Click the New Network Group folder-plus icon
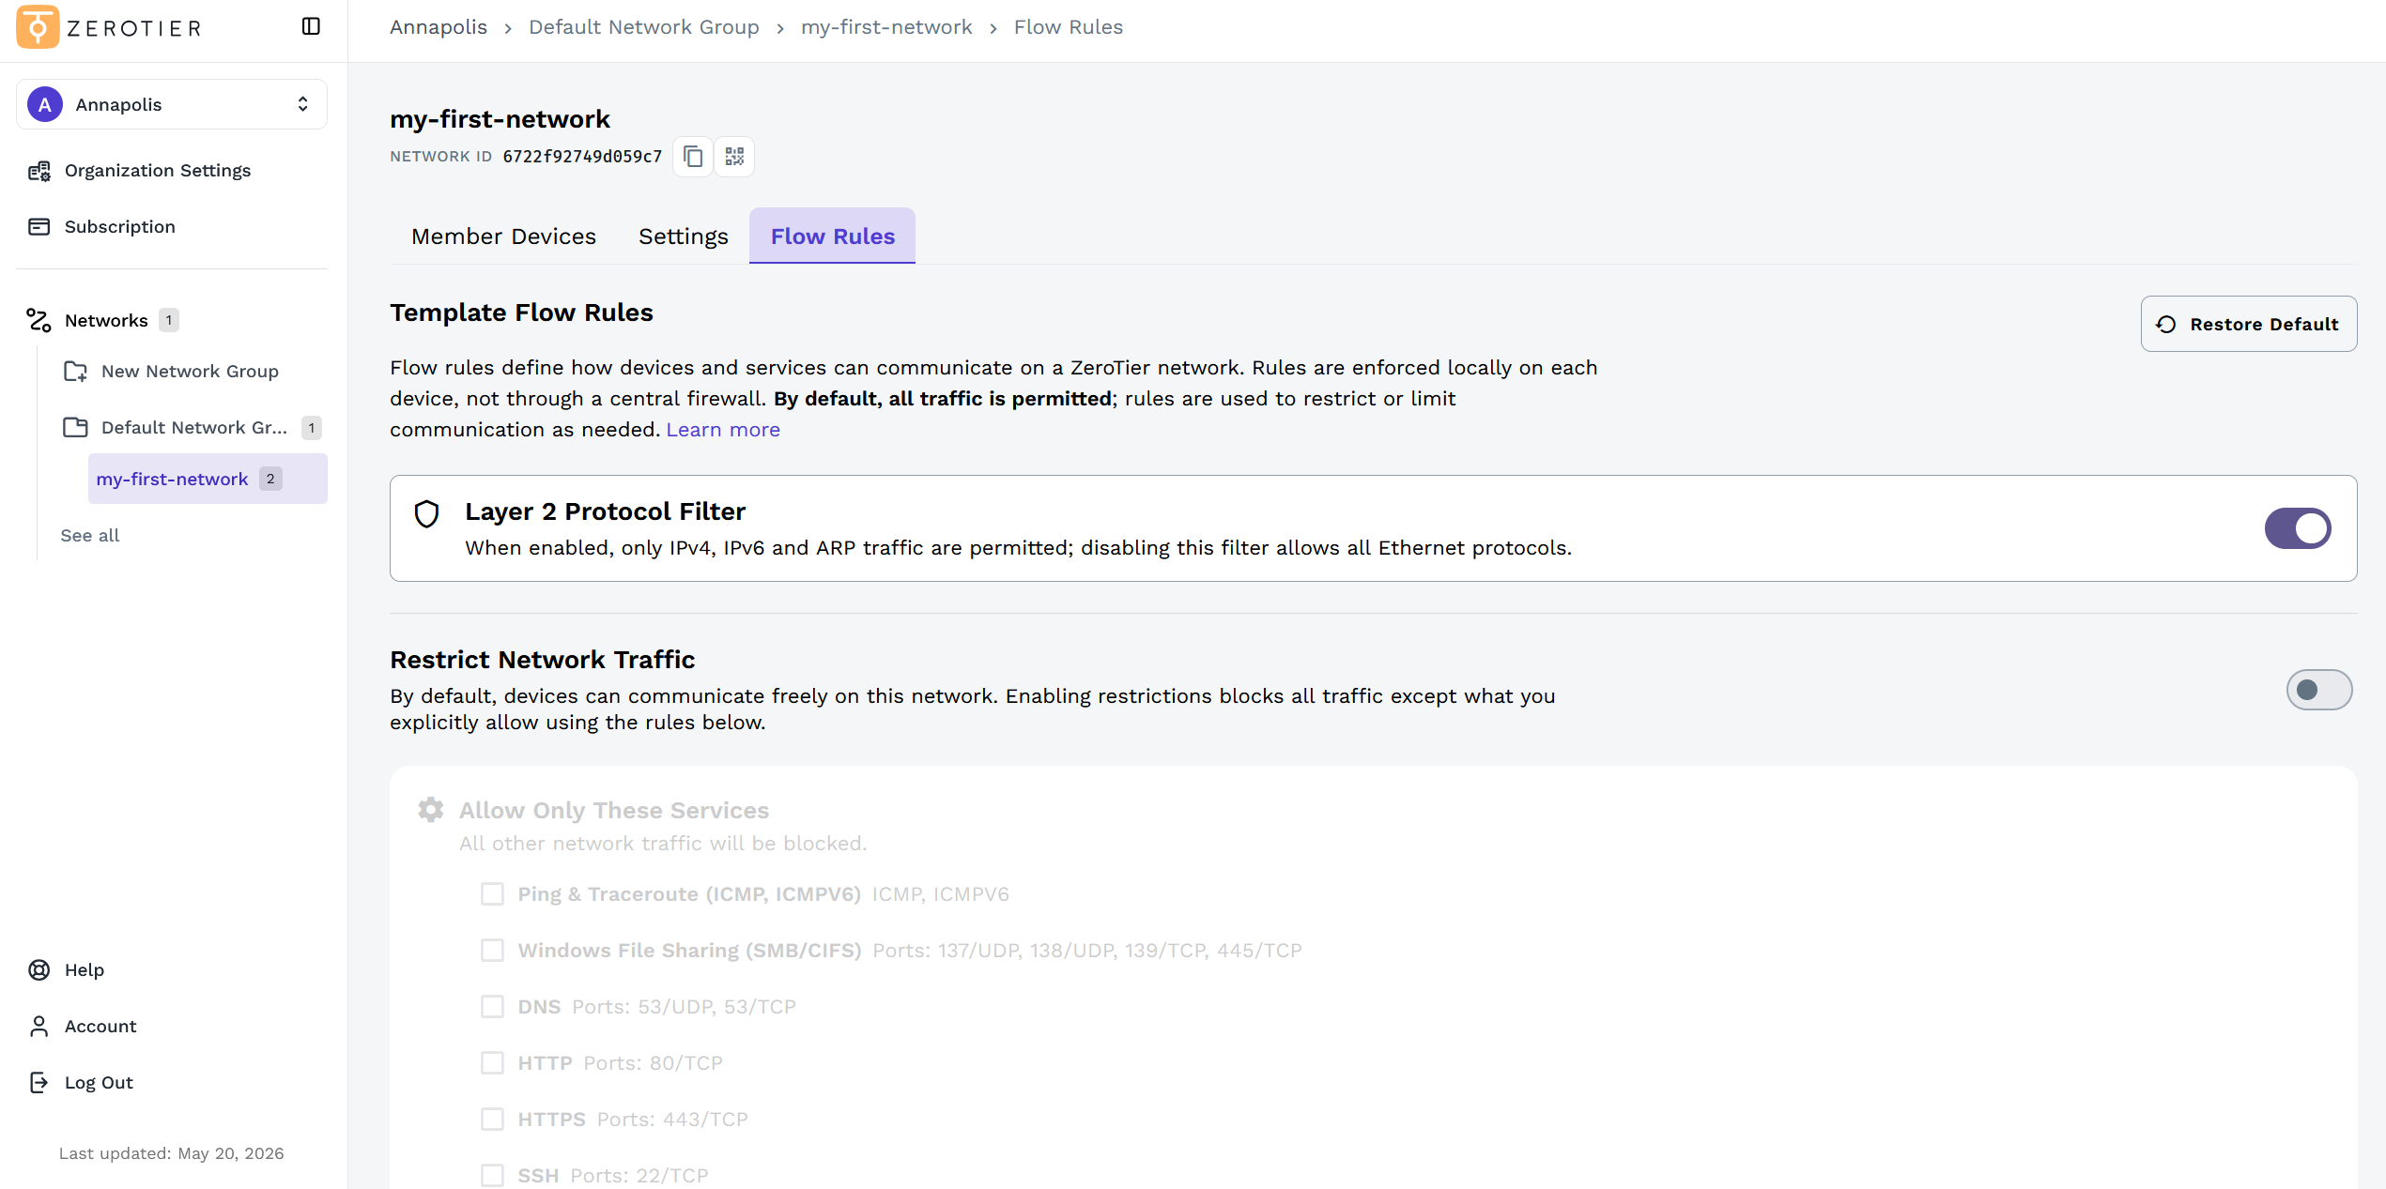2386x1189 pixels. (x=75, y=372)
